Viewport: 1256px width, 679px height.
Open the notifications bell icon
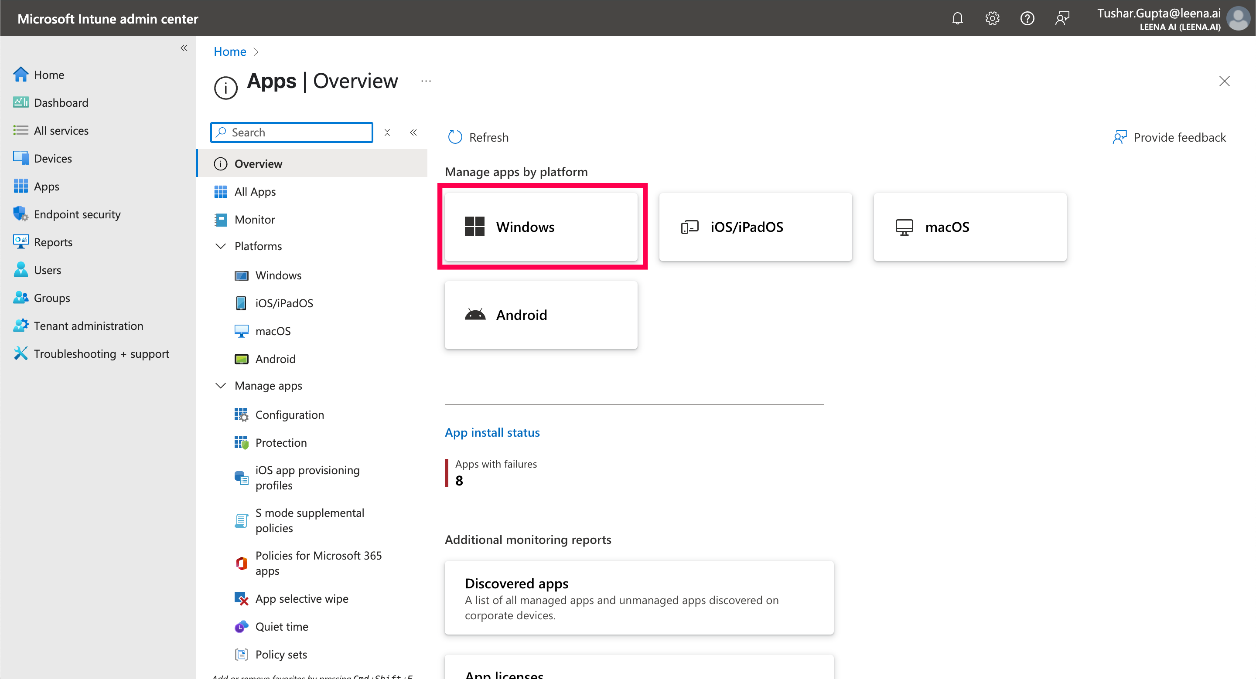[957, 18]
